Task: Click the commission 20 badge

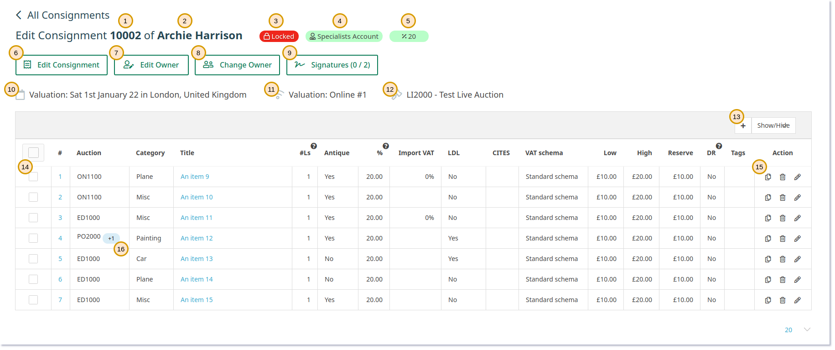Action: (409, 37)
